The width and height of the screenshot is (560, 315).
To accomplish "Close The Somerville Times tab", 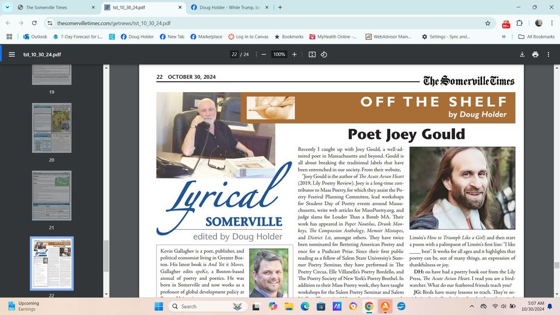I will point(93,7).
